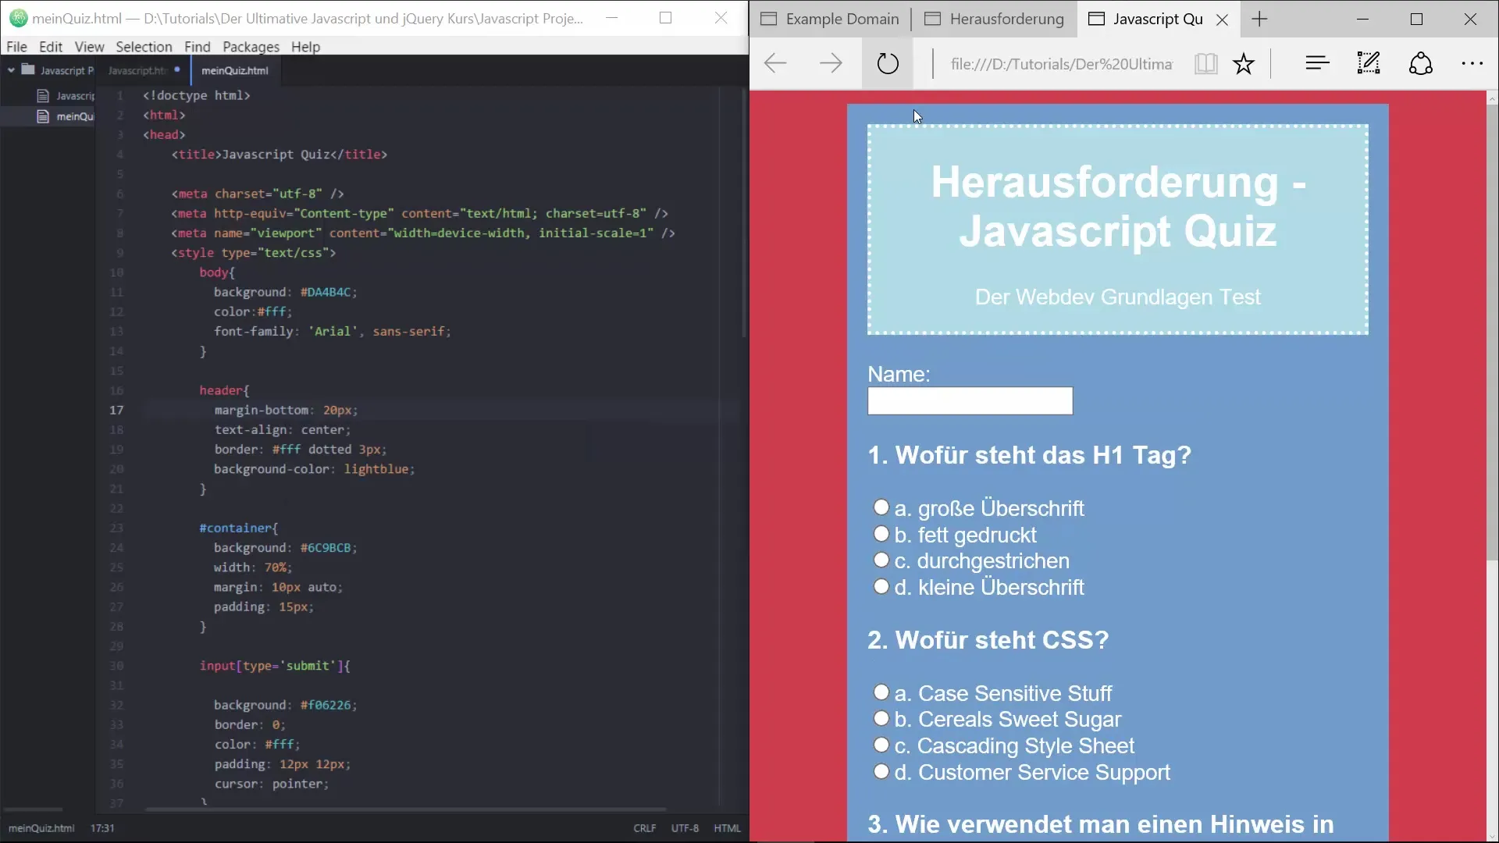Screen dimensions: 1499x843
Task: Click subtitle 'Der Webdev Grundlagen Test'
Action: 1117,297
